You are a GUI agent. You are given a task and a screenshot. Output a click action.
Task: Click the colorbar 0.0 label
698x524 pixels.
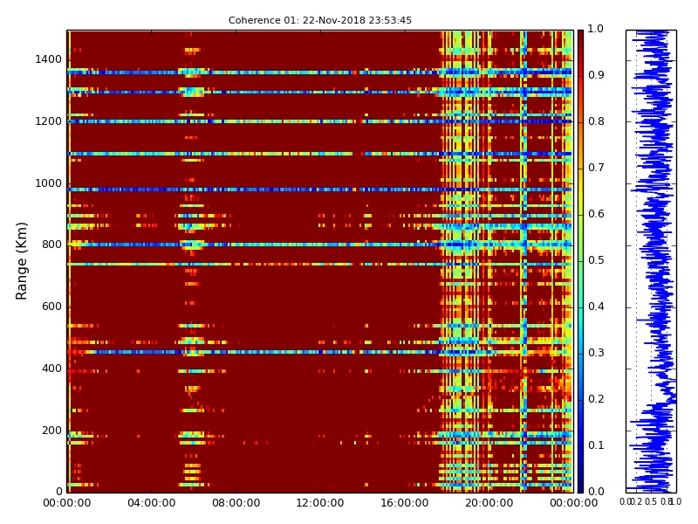pyautogui.click(x=596, y=492)
